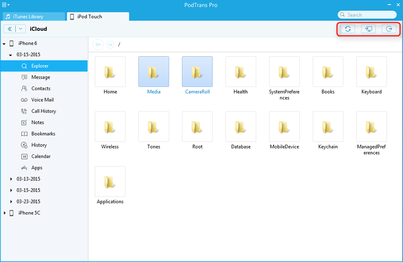Expand the 03-13-2015 backup entry
The height and width of the screenshot is (262, 403).
(x=11, y=179)
